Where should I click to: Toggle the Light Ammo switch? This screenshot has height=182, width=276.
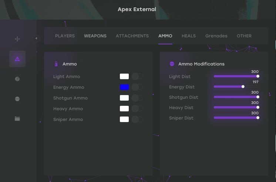point(137,77)
